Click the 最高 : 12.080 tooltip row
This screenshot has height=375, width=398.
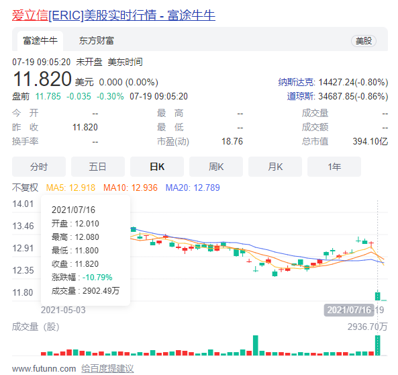tap(75, 237)
